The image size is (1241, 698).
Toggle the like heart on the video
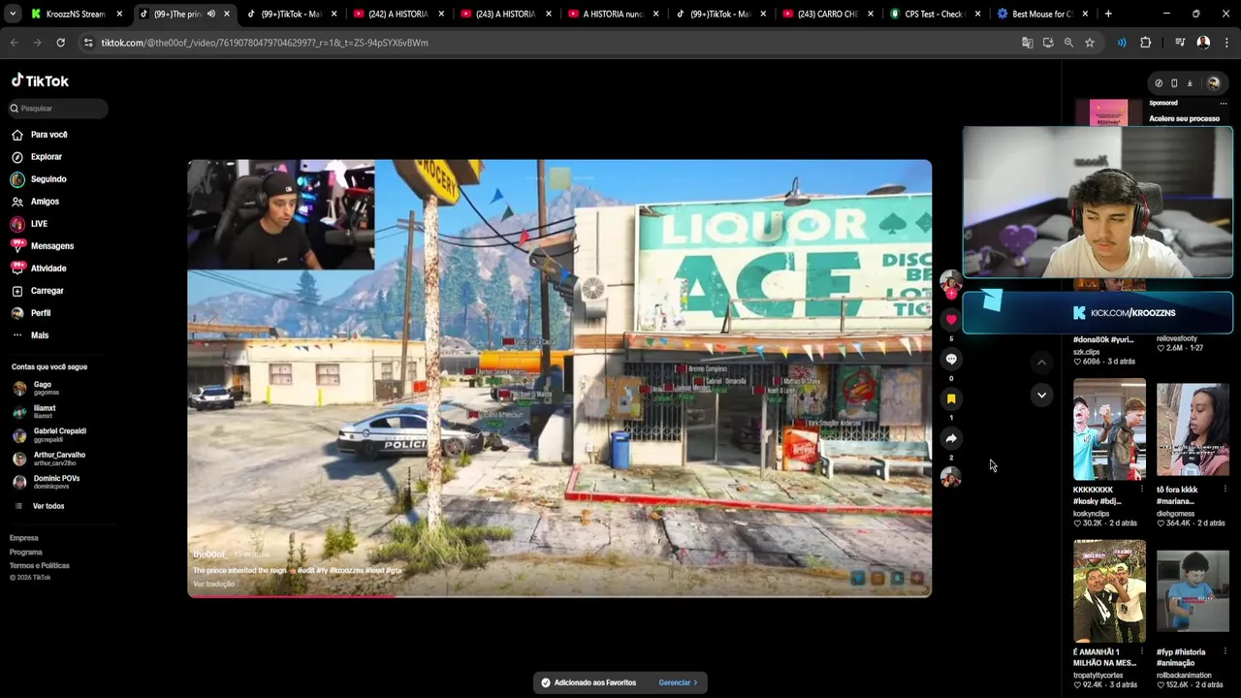pos(951,319)
